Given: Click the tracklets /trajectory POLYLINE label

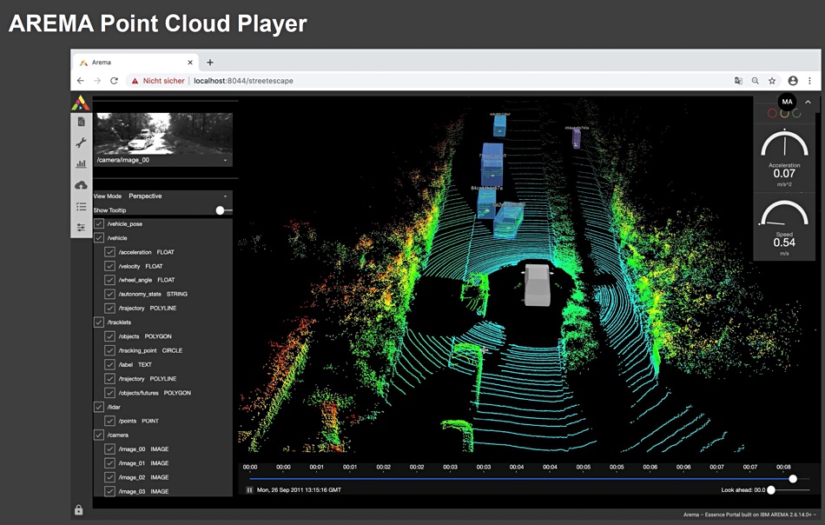Looking at the screenshot, I should click(148, 379).
